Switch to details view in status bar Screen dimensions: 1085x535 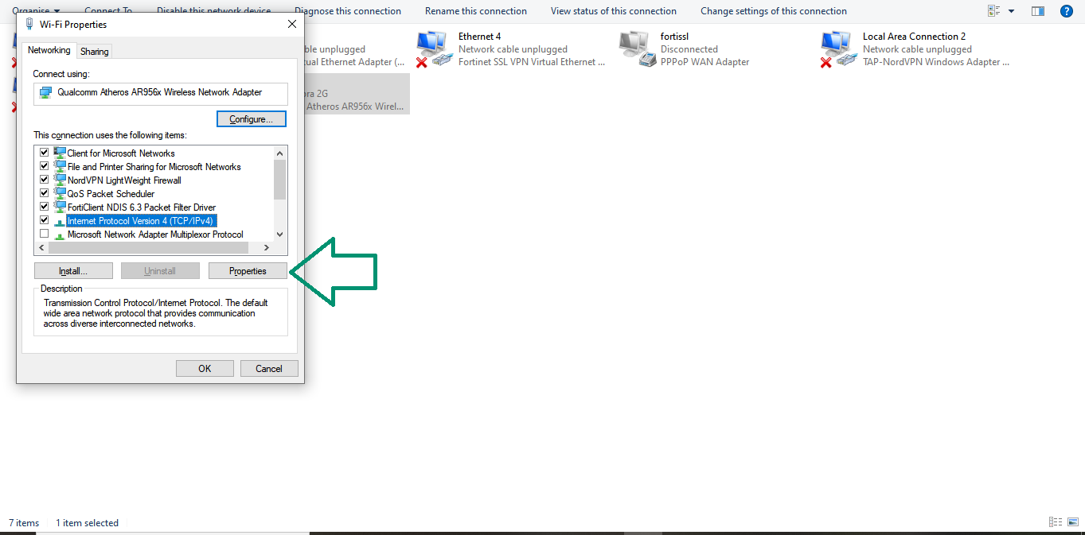coord(1055,522)
